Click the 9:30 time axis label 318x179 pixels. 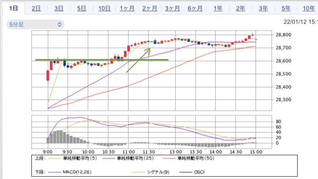67,152
